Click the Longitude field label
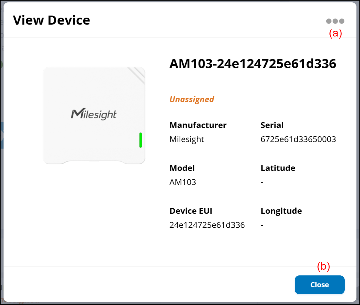This screenshot has width=360, height=305. coord(281,211)
